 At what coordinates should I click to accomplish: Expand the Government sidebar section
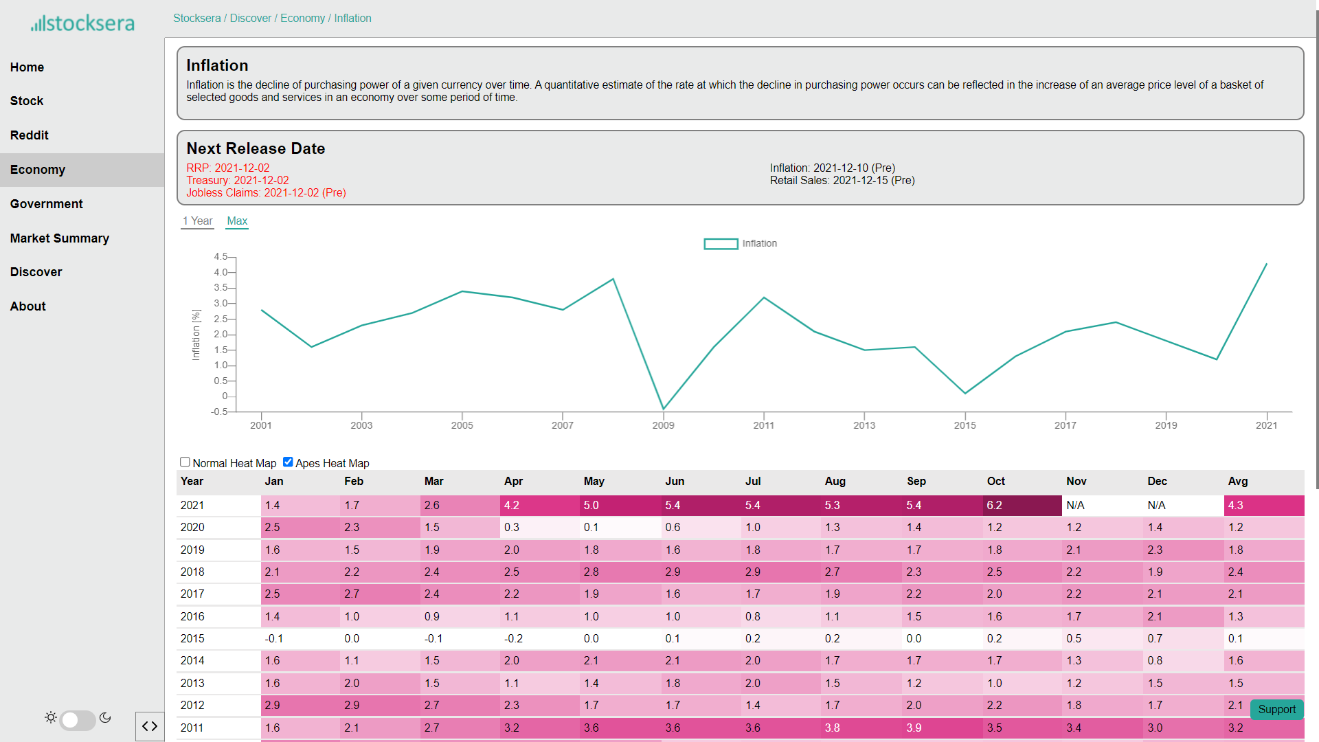(x=46, y=204)
